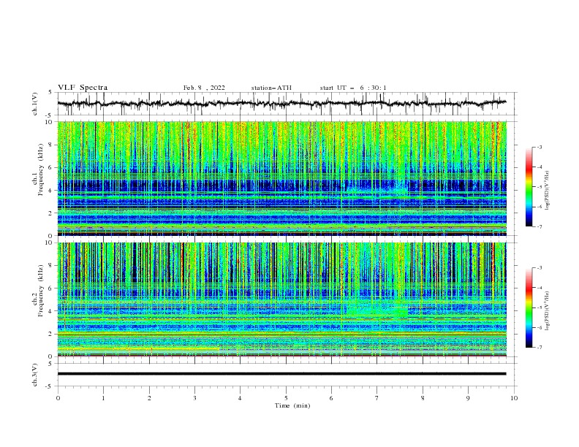Select the date text "Feb. 8 , 2022"
The width and height of the screenshot is (579, 447).
(204, 88)
